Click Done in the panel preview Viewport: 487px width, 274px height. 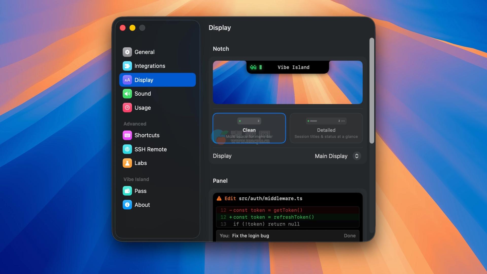coord(350,236)
